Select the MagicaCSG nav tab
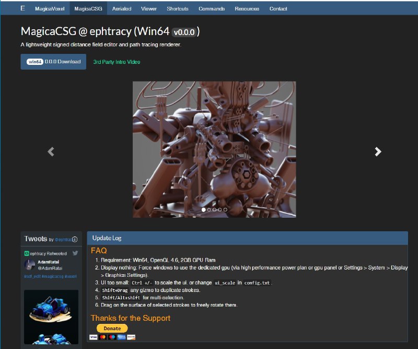This screenshot has width=418, height=349. coord(88,8)
